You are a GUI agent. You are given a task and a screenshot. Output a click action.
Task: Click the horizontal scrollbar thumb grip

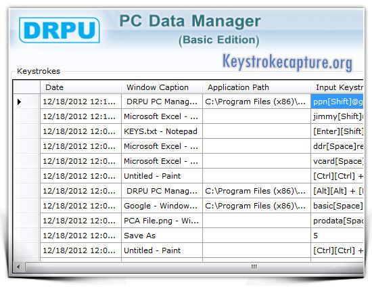(x=254, y=267)
